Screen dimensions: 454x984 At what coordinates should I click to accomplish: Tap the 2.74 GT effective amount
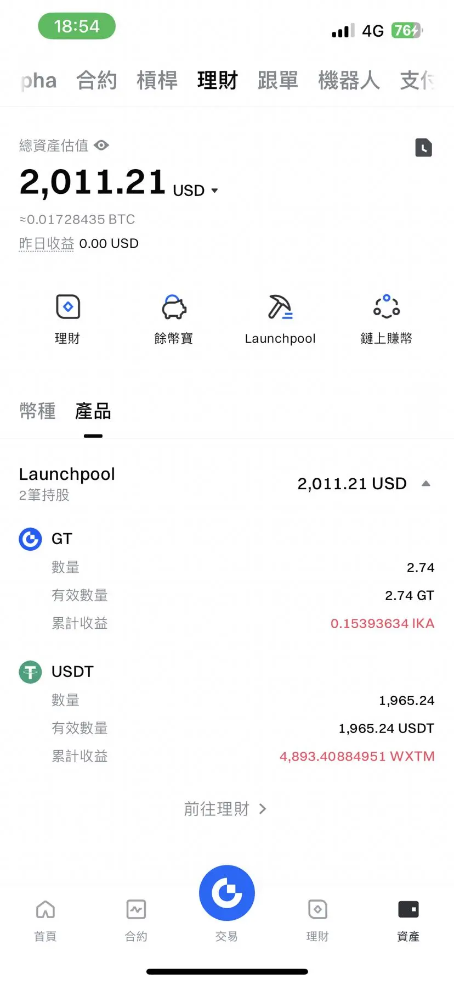pyautogui.click(x=410, y=596)
